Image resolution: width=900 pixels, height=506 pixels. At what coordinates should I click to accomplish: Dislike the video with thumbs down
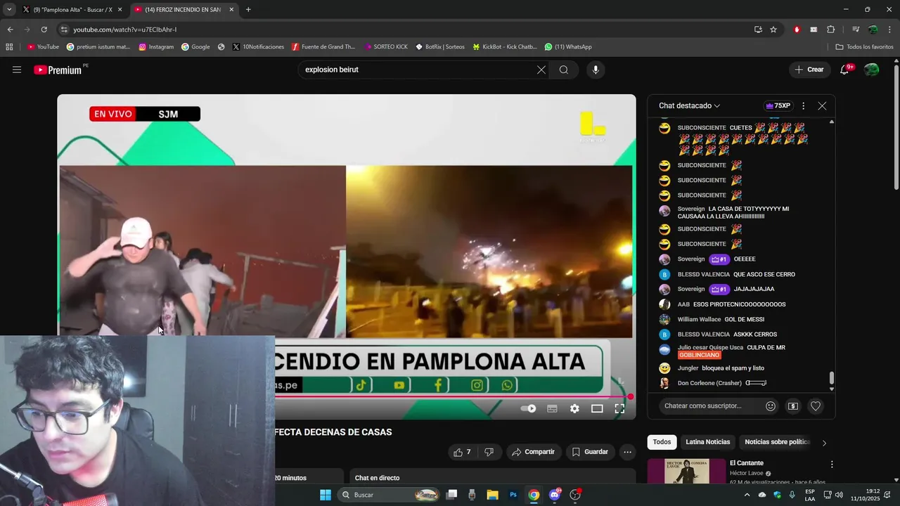[489, 452]
